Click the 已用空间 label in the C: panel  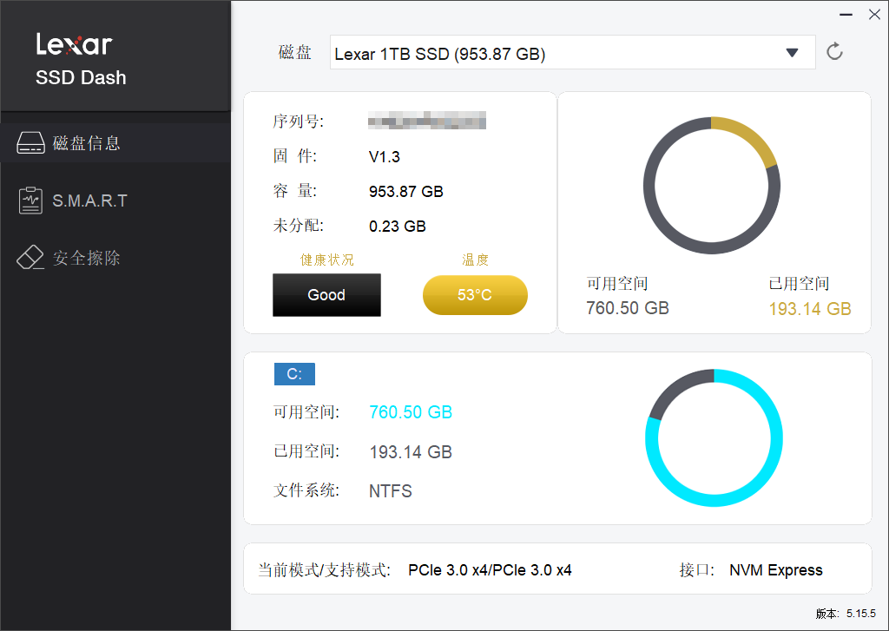pyautogui.click(x=306, y=451)
